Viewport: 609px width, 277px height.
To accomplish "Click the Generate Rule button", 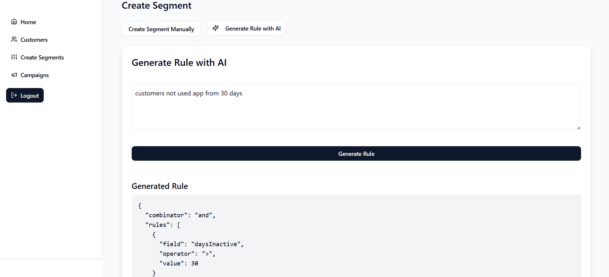I will click(x=356, y=154).
